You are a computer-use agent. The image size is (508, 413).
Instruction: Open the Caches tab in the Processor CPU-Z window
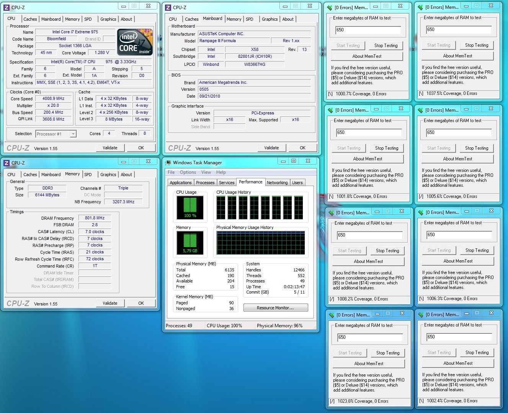click(x=30, y=19)
